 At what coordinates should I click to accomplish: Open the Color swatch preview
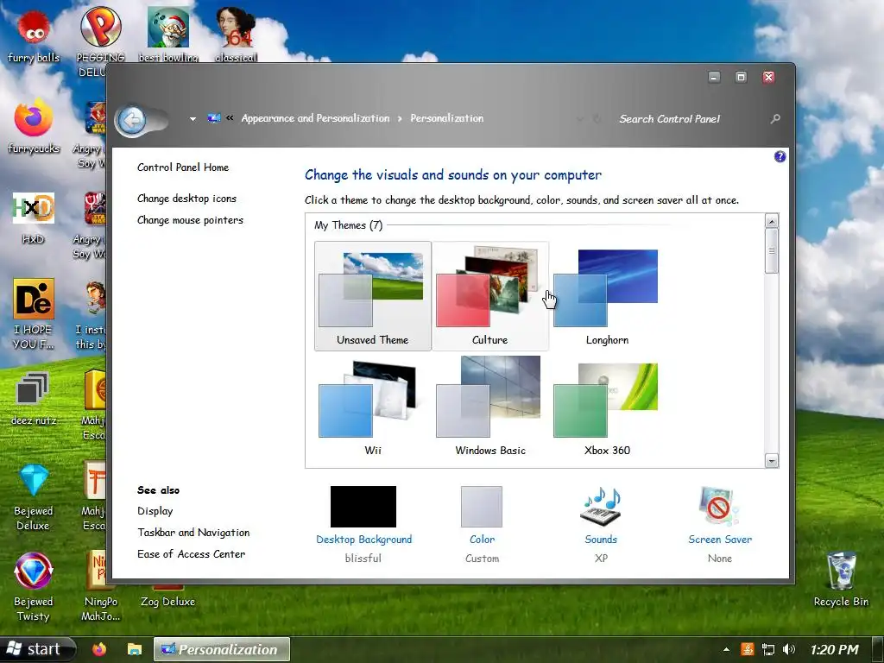482,506
